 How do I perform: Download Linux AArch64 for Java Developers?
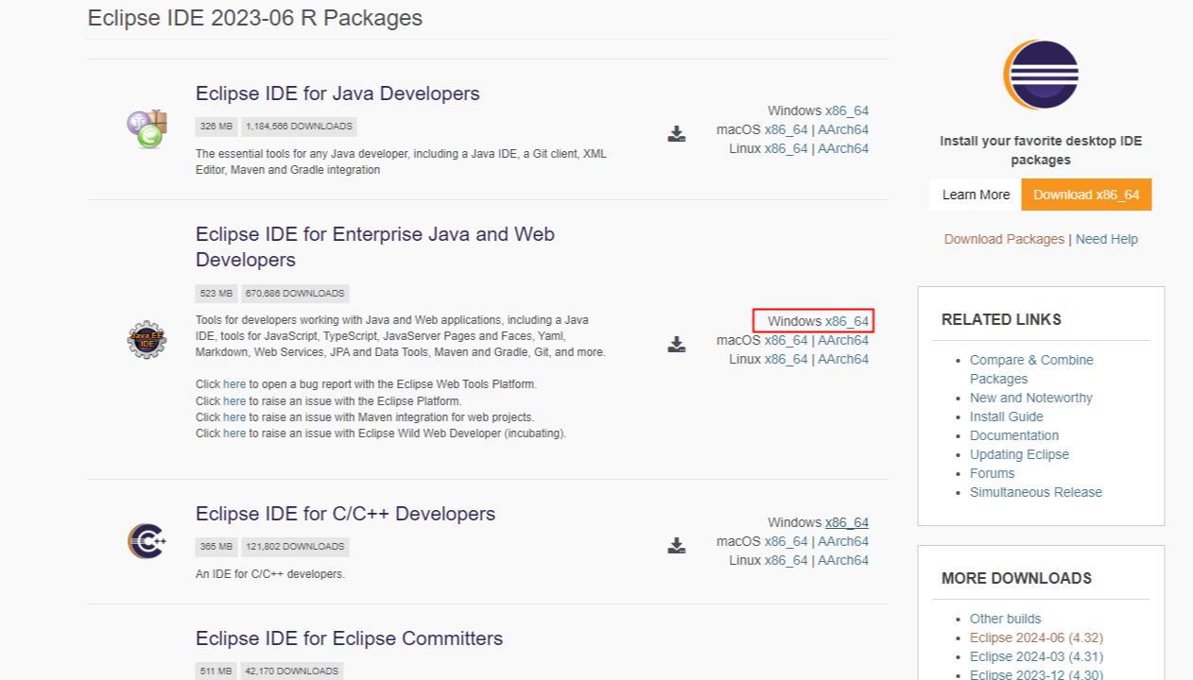[x=843, y=148]
